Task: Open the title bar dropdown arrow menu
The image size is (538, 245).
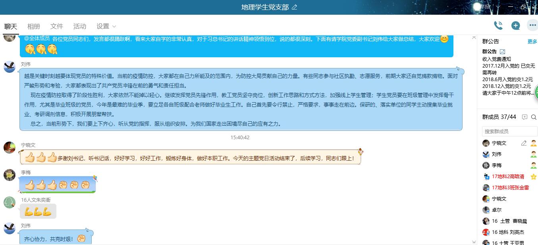Action: (x=498, y=7)
